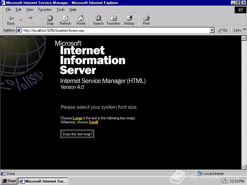The image size is (247, 185).
Task: Click 'Please select your system font size:' text
Action: coord(99,107)
